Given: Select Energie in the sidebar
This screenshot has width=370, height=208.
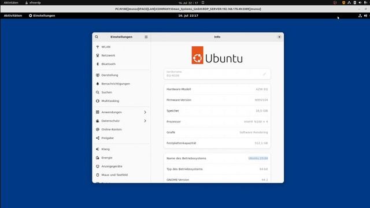Looking at the screenshot, I should click(121, 158).
